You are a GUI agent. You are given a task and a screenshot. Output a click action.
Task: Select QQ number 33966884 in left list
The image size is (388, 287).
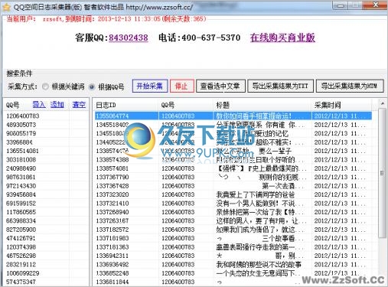pos(19,142)
